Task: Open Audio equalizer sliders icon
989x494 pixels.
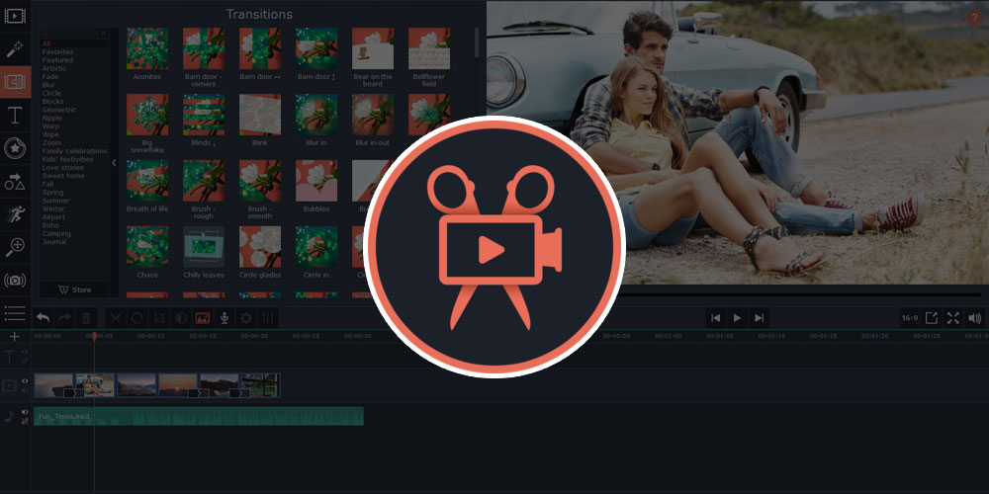Action: (x=268, y=318)
